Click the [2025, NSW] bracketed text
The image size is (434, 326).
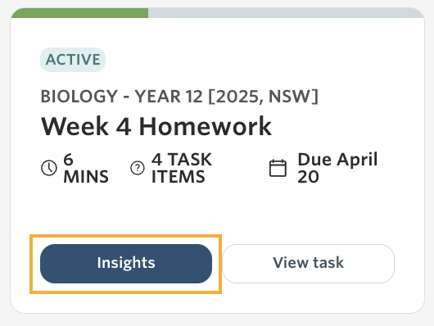coord(263,97)
